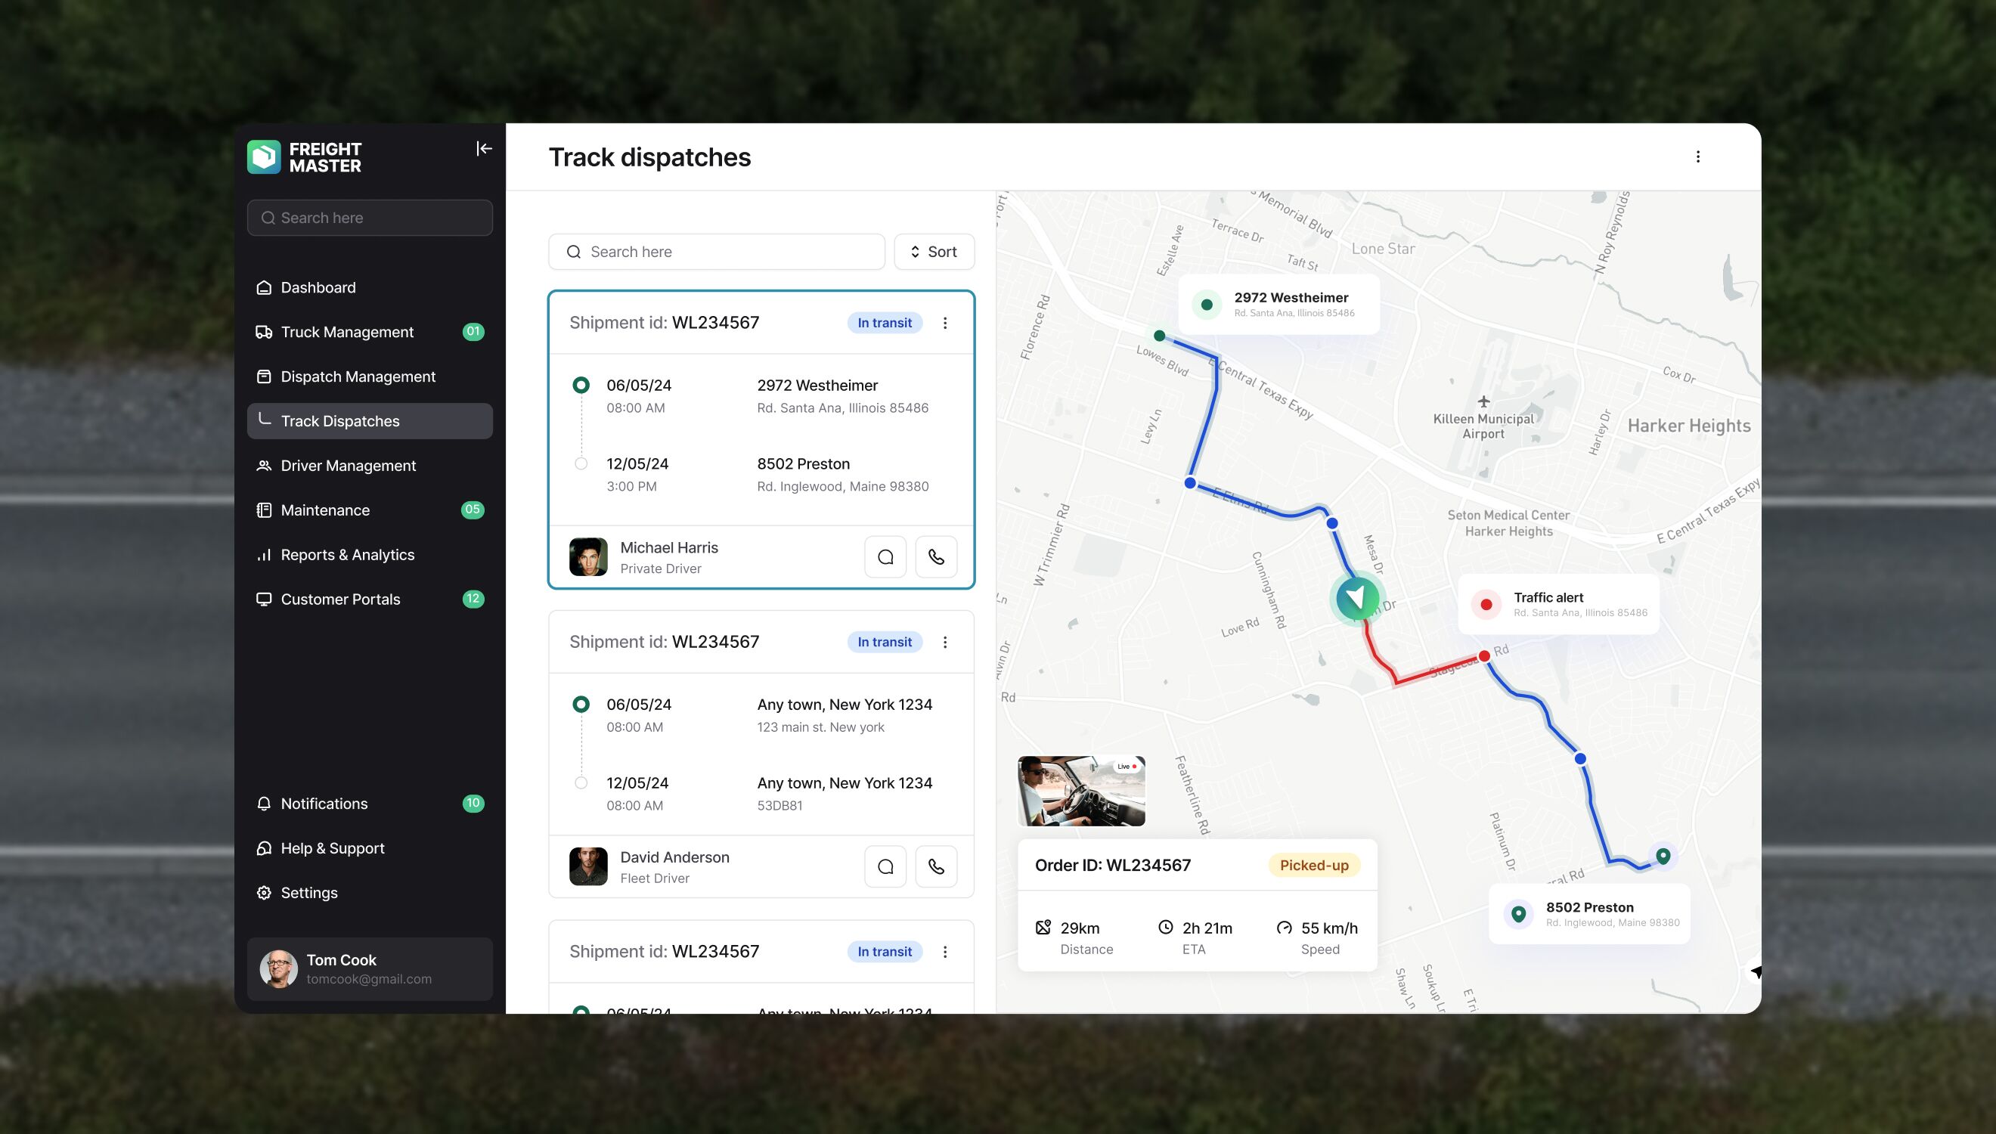1996x1134 pixels.
Task: Click the 8502 Preston destination map card
Action: (x=1589, y=913)
